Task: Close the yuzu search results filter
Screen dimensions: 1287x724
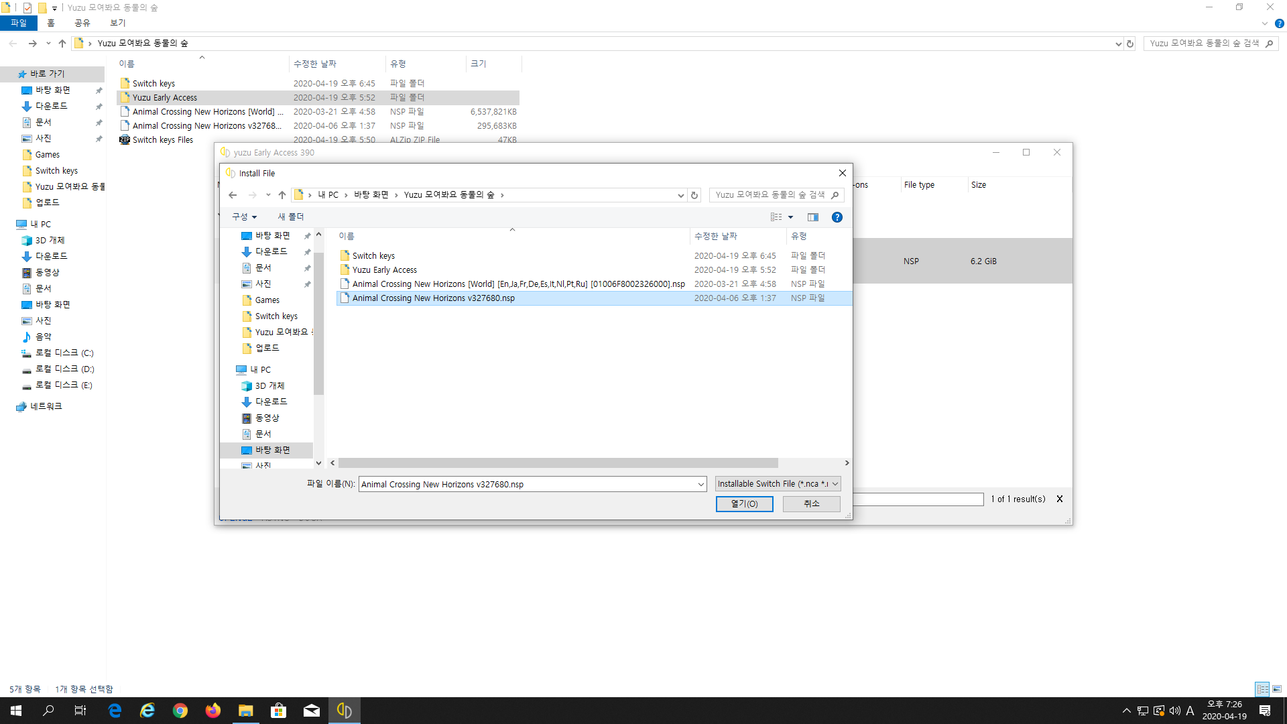Action: coord(1060,499)
